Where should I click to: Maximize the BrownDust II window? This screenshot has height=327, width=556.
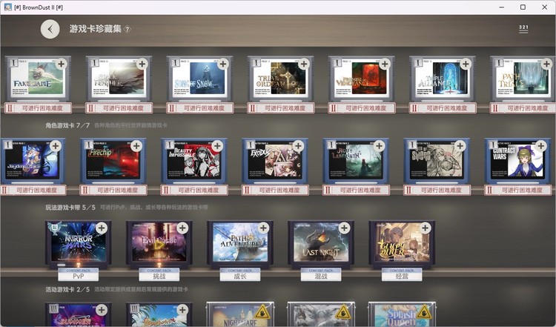(x=523, y=7)
